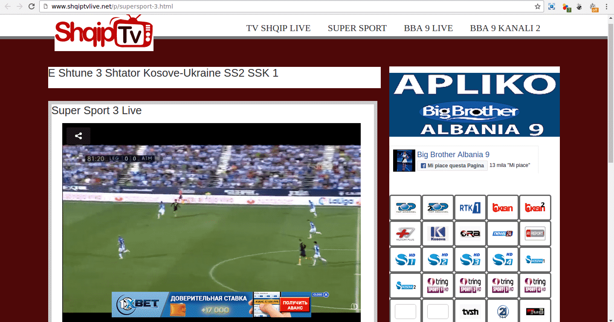
Task: Bookmark this page with the star icon
Action: (x=538, y=6)
